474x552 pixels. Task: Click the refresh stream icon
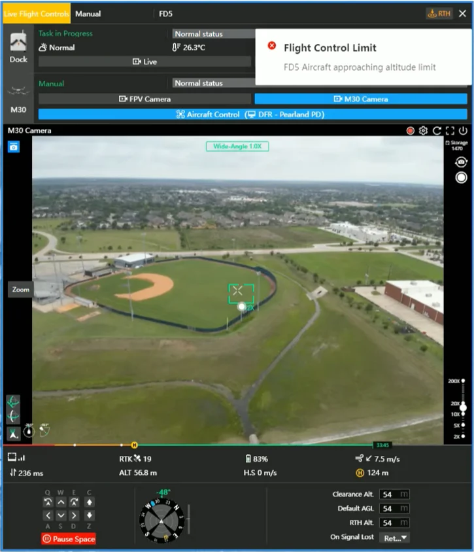coord(437,131)
